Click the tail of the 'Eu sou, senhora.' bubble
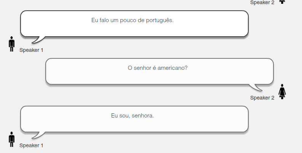This screenshot has height=153, width=302. (38, 135)
